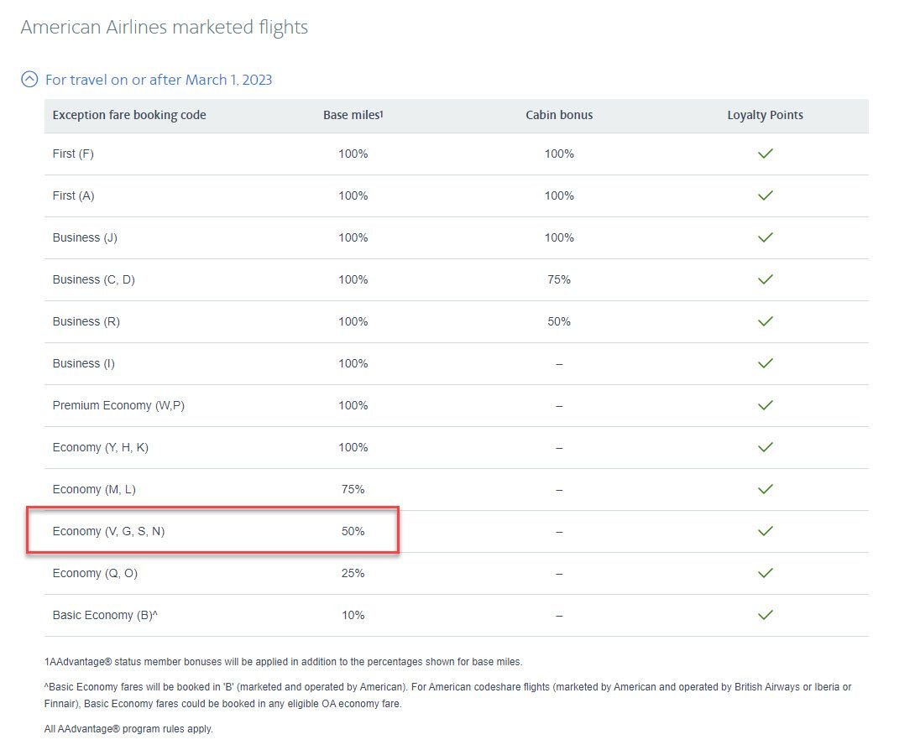Click the checkmark in the Business (R) row
Screen dimensions: 915x750
[x=765, y=321]
